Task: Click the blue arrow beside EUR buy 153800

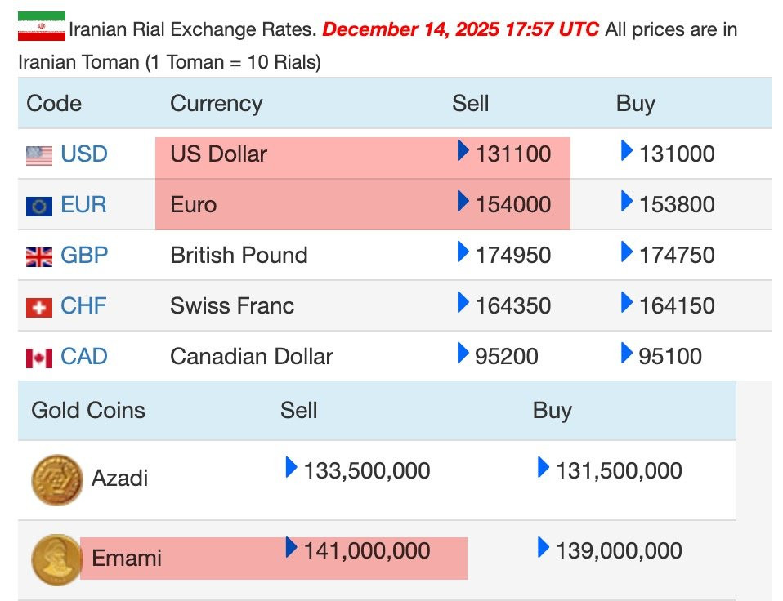Action: (x=627, y=201)
